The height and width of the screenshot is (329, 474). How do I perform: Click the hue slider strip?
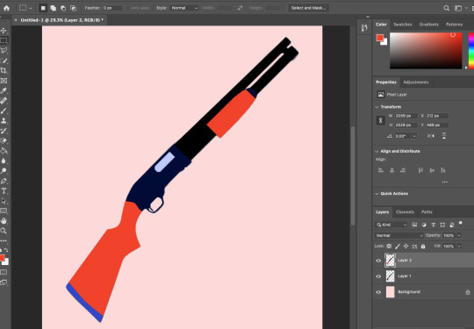pos(471,51)
